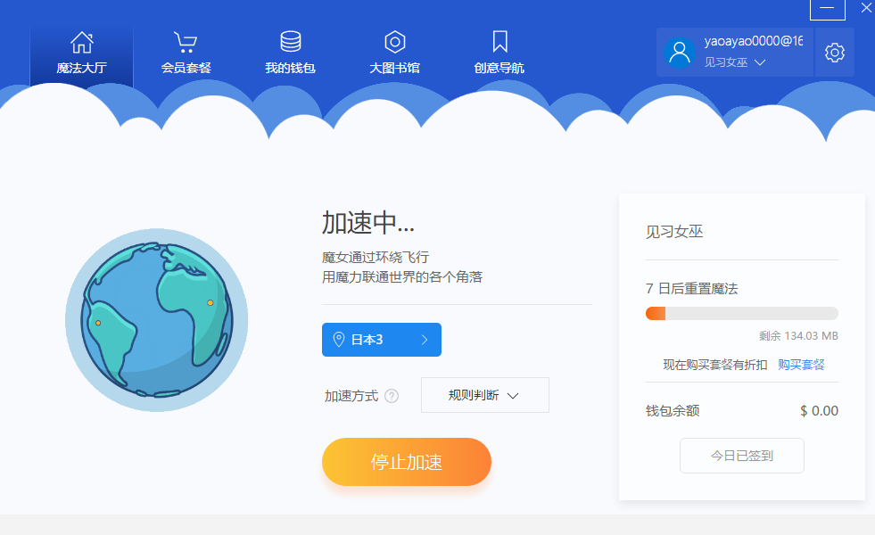Click the globe illustration
Screen dimensions: 875x535
(157, 320)
